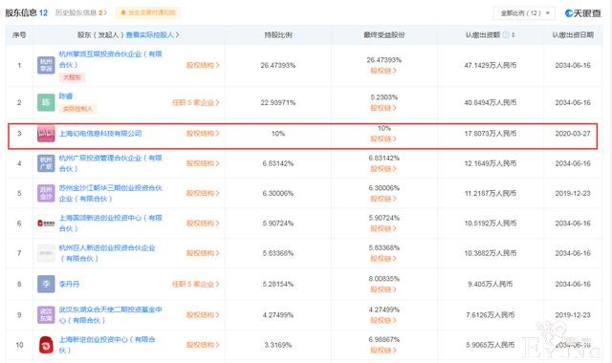Expand 任职 5 家企业 for 李丹丹
This screenshot has width=612, height=363.
pyautogui.click(x=196, y=284)
